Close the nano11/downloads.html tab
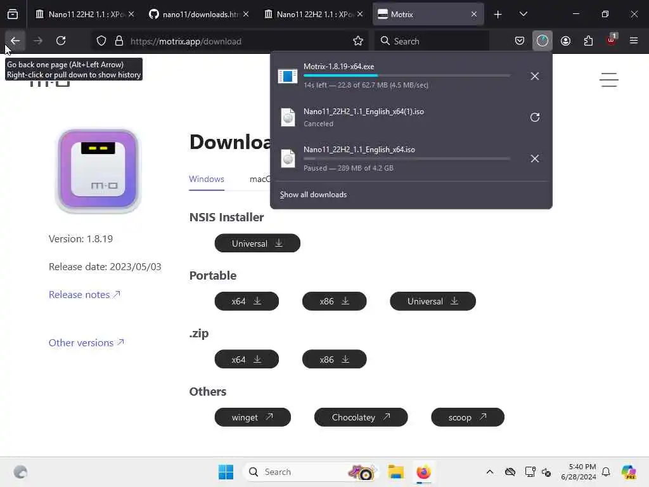 click(x=246, y=15)
